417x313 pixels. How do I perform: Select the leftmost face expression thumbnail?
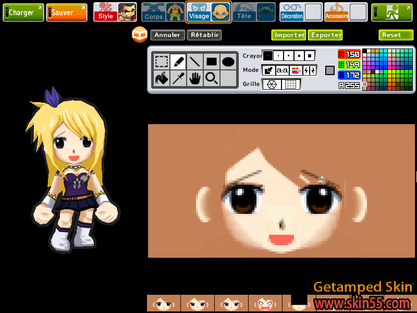tap(164, 303)
